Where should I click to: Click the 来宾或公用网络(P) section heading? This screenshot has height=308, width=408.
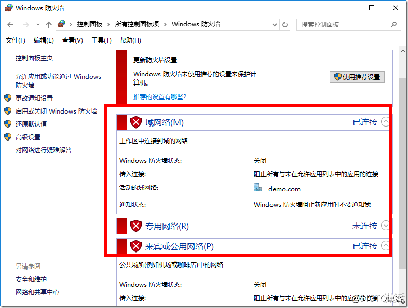click(180, 246)
